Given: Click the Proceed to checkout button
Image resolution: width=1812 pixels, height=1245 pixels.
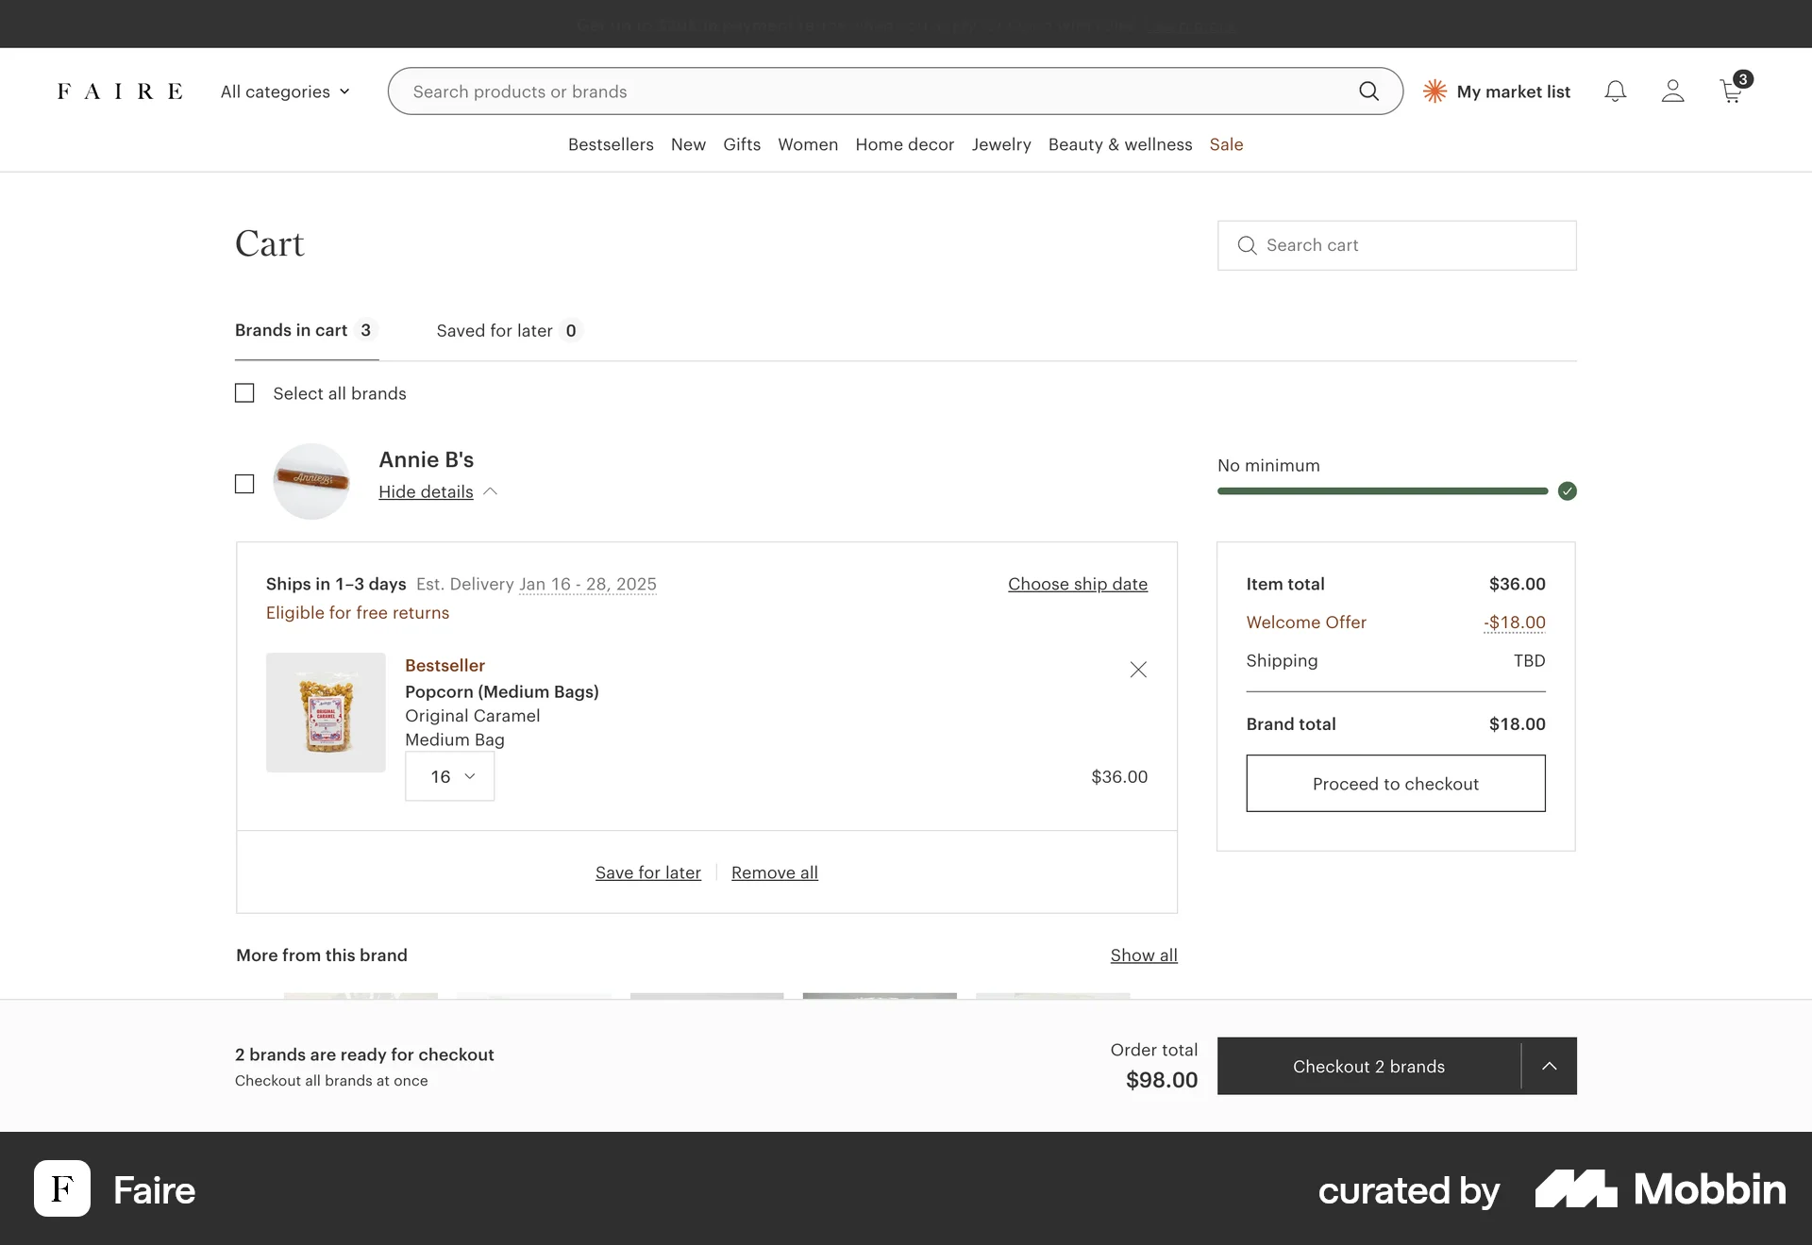Looking at the screenshot, I should 1395,783.
